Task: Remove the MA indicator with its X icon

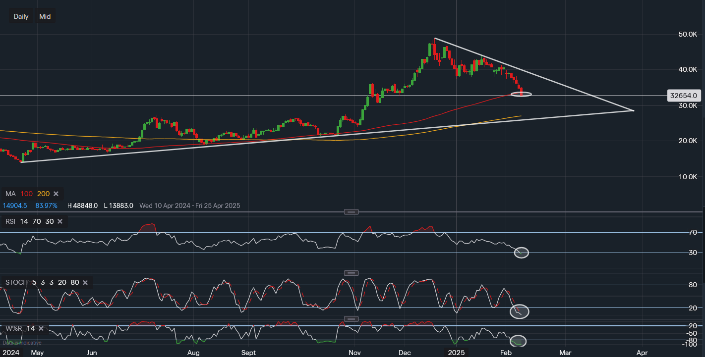Action: [x=56, y=194]
